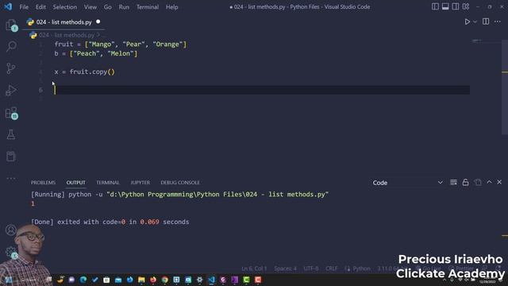
Task: Click 'Ln 6, Col 1' in status bar
Action: click(254, 269)
